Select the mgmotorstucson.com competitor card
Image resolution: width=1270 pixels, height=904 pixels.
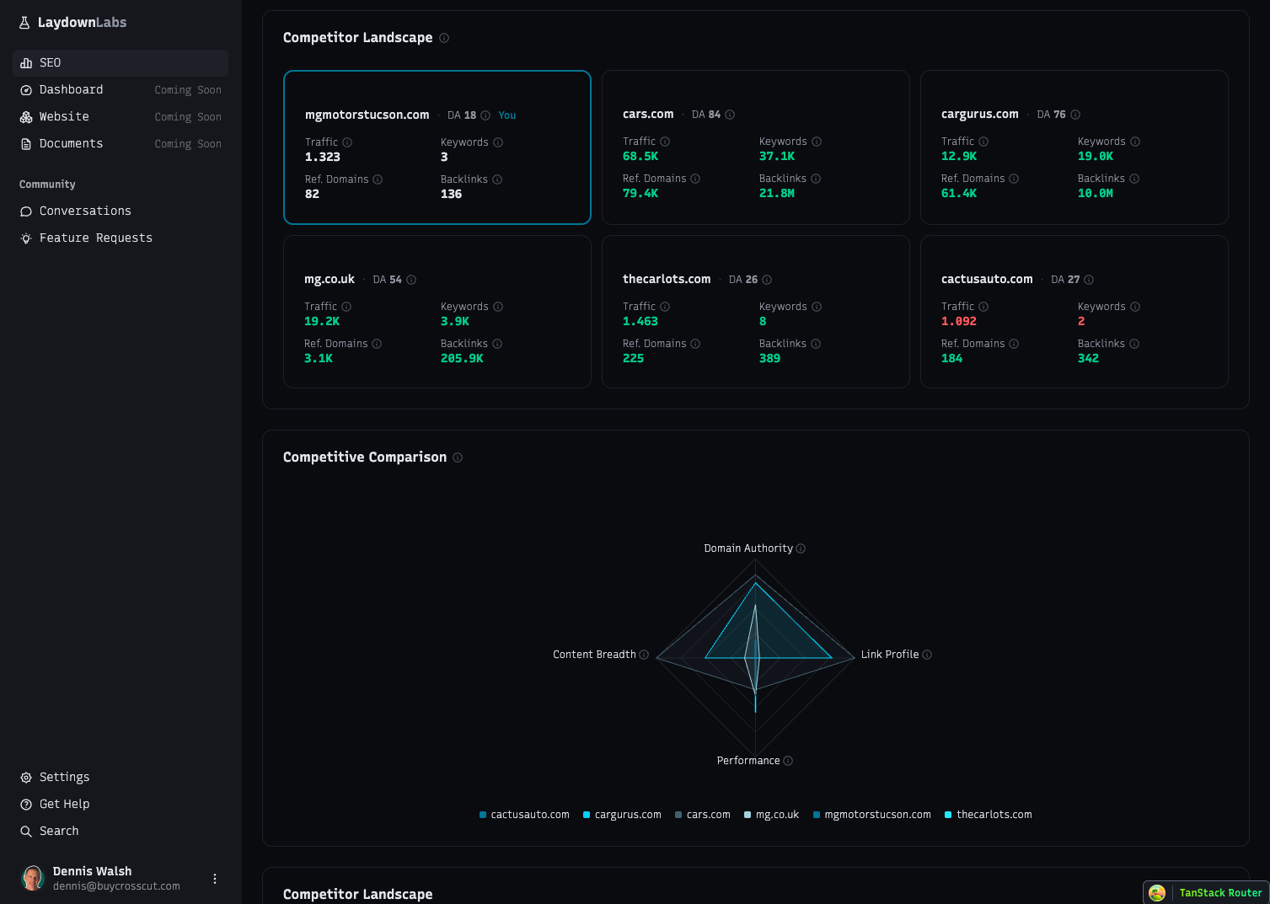coord(437,147)
